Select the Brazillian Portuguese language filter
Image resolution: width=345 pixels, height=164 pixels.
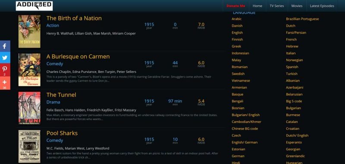tap(302, 19)
